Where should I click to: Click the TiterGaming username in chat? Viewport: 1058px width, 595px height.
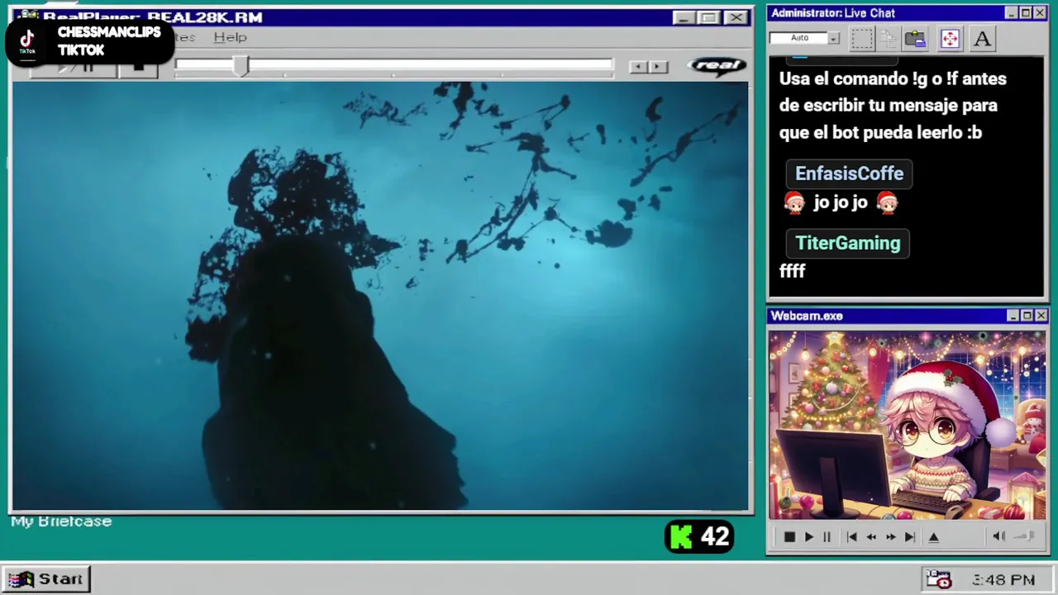coord(847,243)
